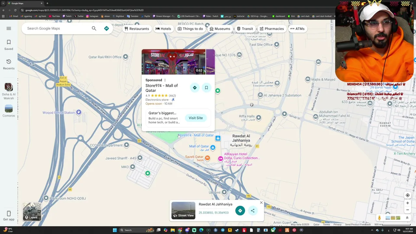Open a new Chrome tab
This screenshot has height=234, width=416.
pyautogui.click(x=47, y=3)
